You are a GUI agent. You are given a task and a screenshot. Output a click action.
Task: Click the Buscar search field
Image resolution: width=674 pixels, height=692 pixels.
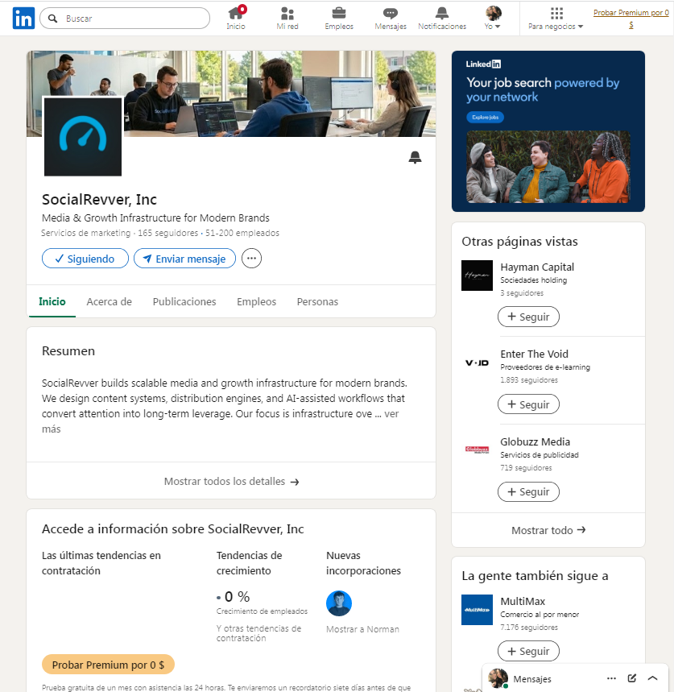pos(125,19)
